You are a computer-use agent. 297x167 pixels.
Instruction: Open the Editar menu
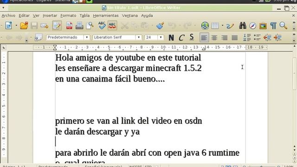(x=24, y=15)
